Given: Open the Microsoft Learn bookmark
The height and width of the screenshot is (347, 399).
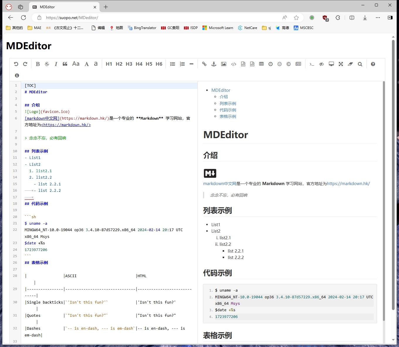Looking at the screenshot, I should click(218, 28).
